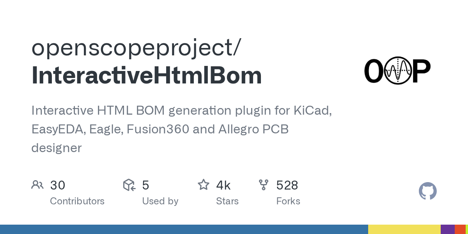
Task: Click the Stars star icon
Action: point(204,185)
